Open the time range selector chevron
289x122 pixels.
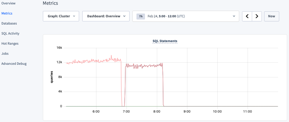234,16
